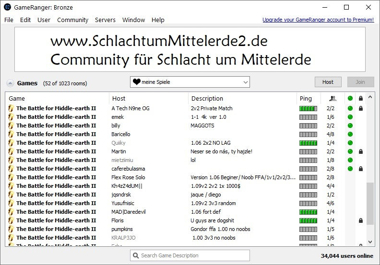The width and height of the screenshot is (380, 265).
Task: Click the lock icon in caferebulasma row
Action: (x=361, y=169)
